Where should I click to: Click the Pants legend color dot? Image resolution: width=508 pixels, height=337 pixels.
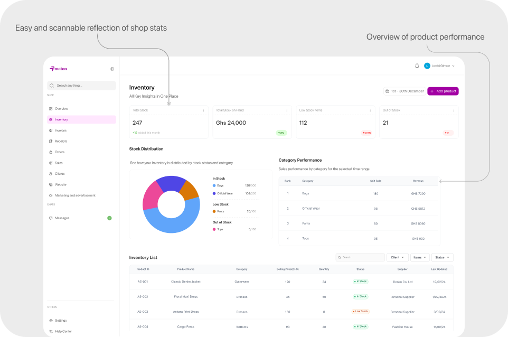pos(214,211)
